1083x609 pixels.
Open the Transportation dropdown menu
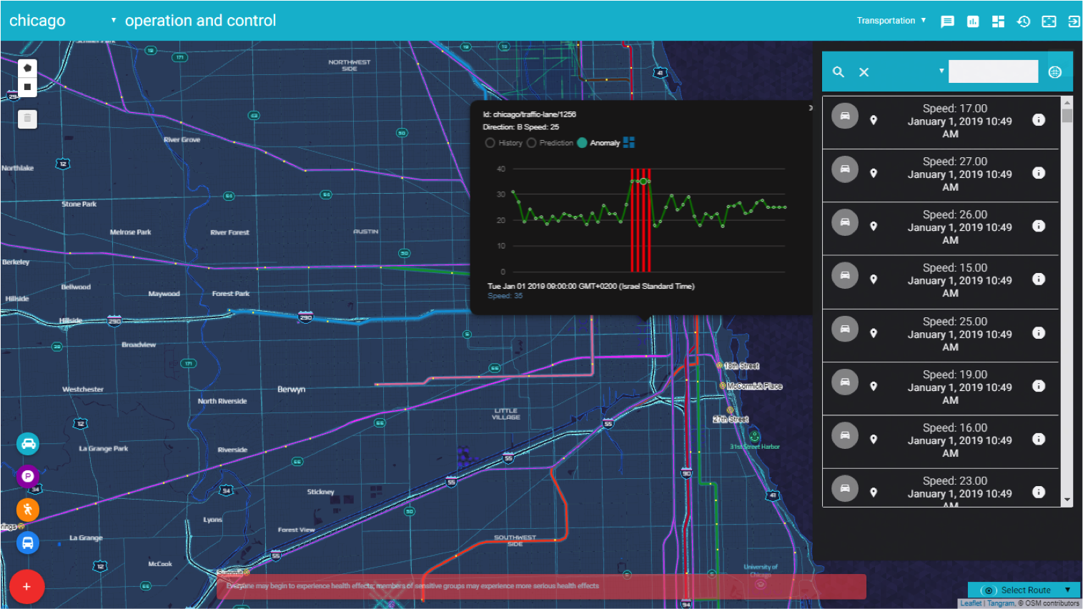pyautogui.click(x=891, y=21)
